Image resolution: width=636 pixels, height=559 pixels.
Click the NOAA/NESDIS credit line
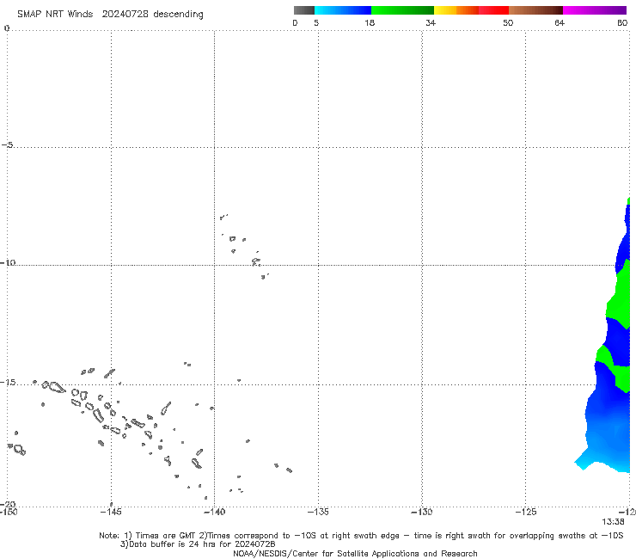click(355, 553)
